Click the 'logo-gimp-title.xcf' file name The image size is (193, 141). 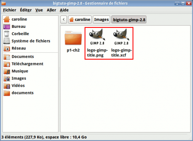click(x=121, y=53)
